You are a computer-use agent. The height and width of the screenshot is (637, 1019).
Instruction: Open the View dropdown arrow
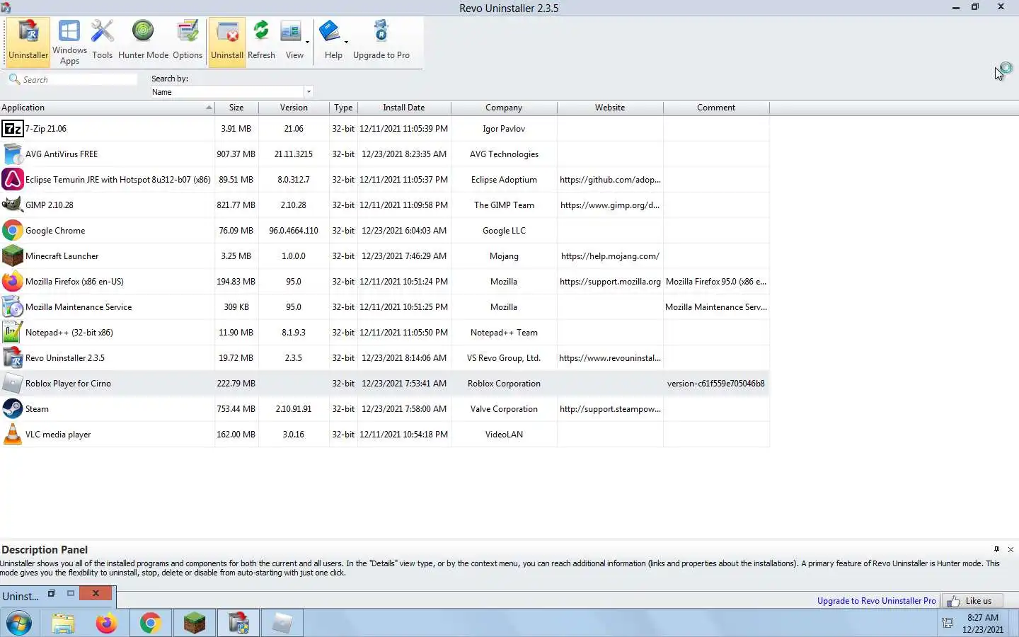tap(307, 42)
